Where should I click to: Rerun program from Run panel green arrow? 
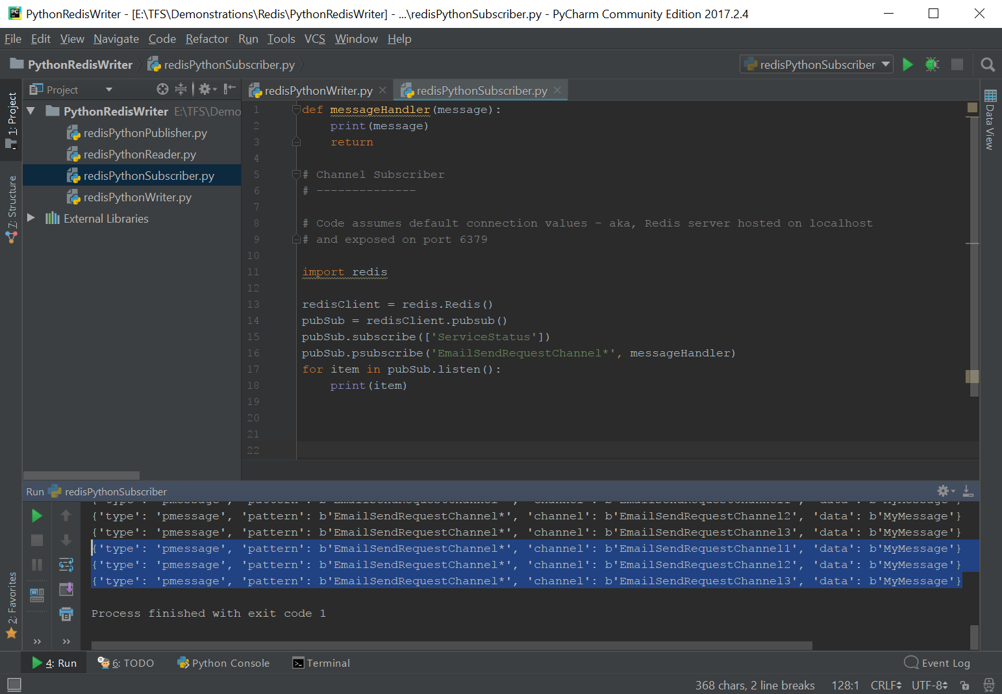click(x=37, y=515)
